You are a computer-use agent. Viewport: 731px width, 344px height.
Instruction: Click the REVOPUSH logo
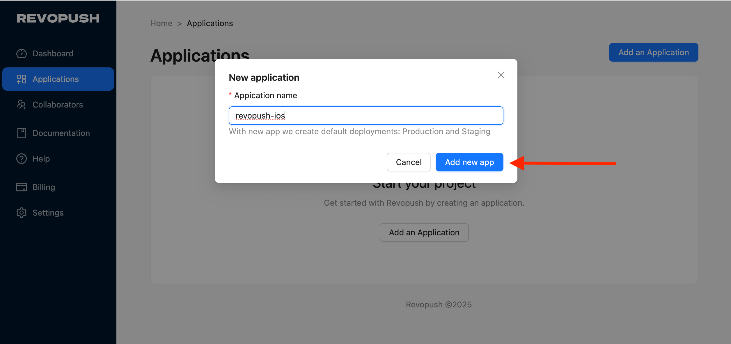(58, 18)
